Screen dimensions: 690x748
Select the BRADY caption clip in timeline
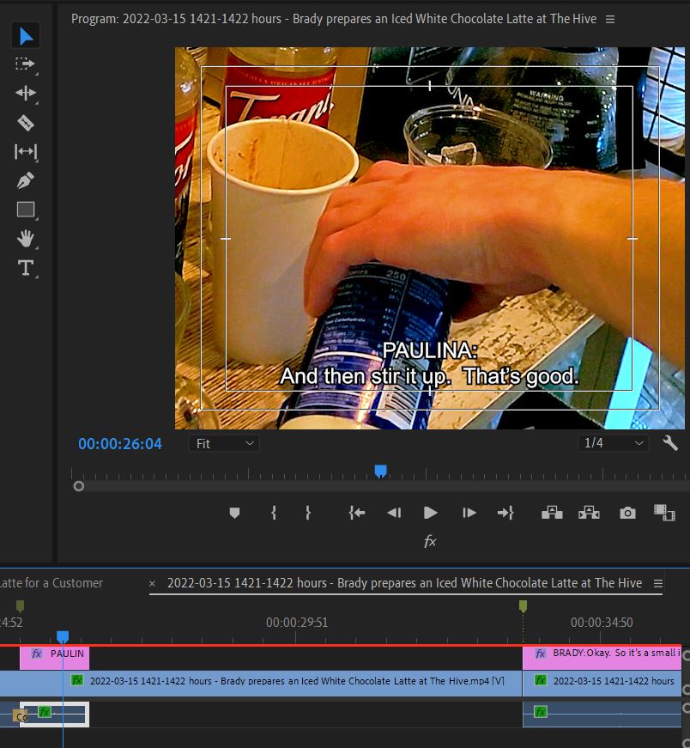point(602,659)
